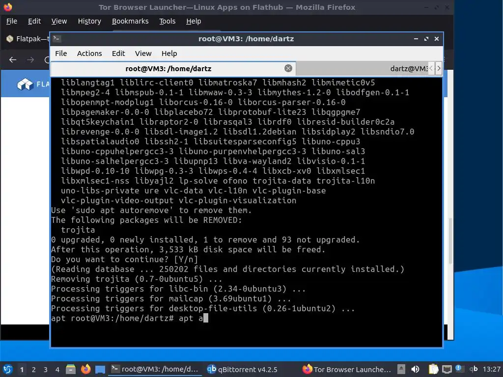
Task: Switch to the dartz@VM3 terminal tab
Action: tap(408, 69)
